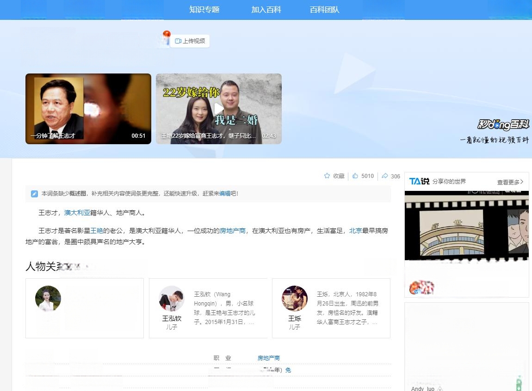Click the thumbs-up like icon
The image size is (532, 391).
click(x=355, y=176)
